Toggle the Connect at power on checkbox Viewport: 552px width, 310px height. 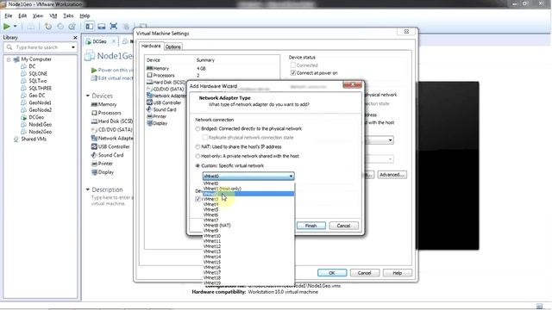292,72
